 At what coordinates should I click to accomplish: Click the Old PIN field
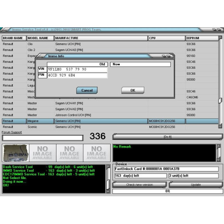[77, 75]
